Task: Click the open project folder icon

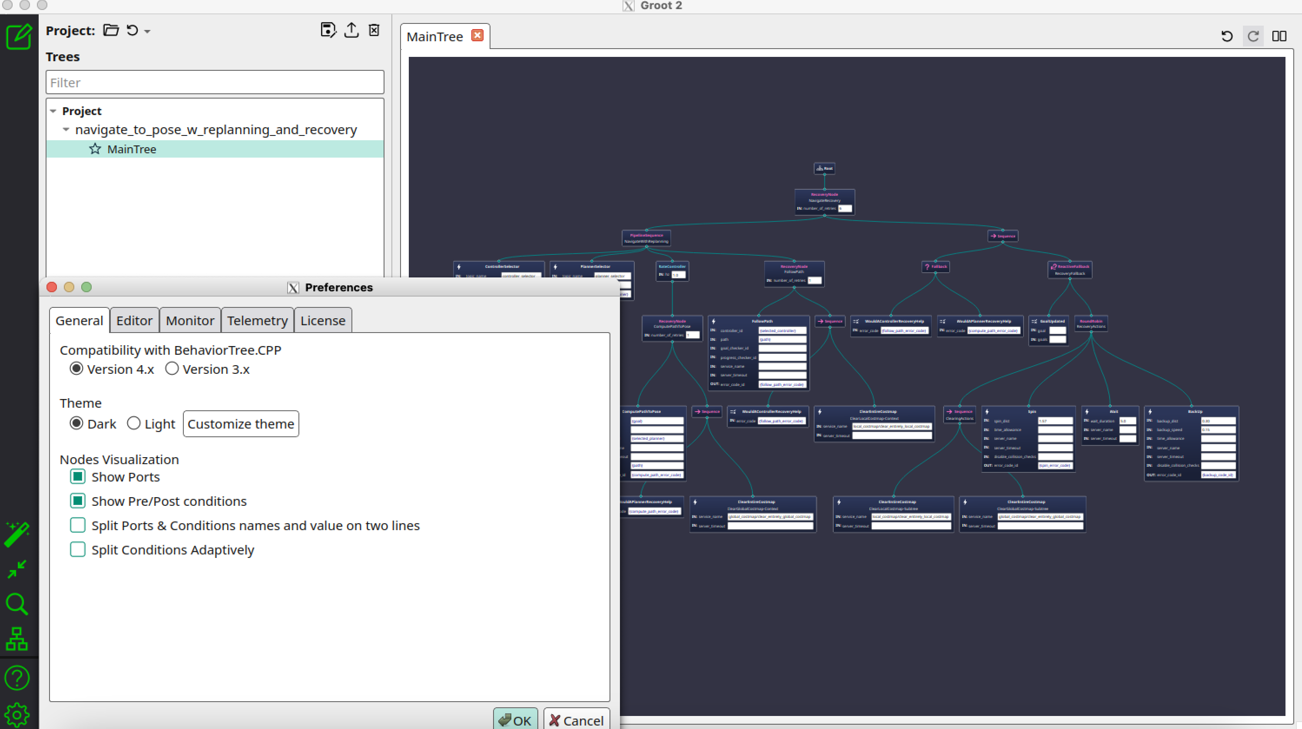Action: [111, 30]
